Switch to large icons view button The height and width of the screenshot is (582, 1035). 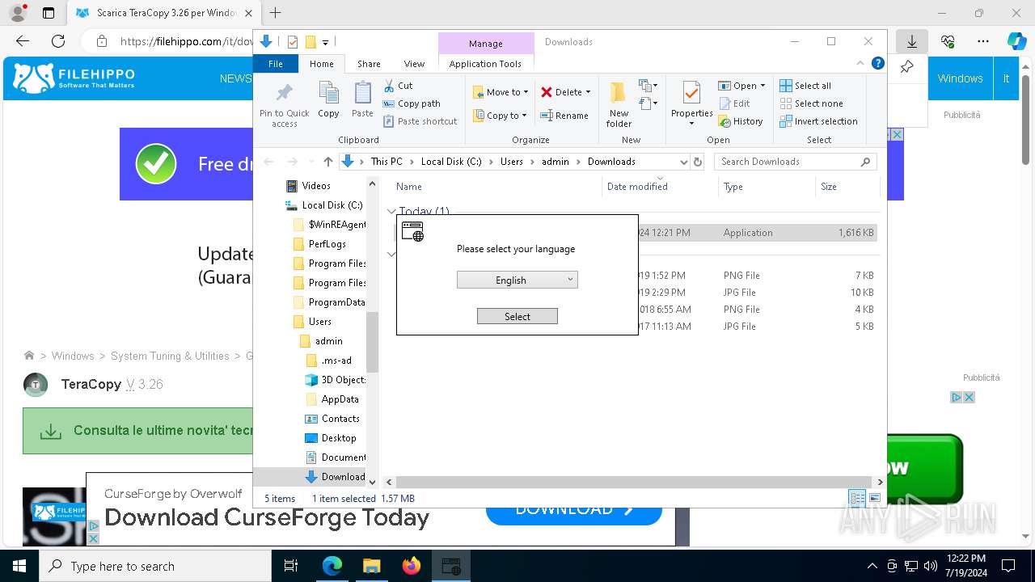875,499
